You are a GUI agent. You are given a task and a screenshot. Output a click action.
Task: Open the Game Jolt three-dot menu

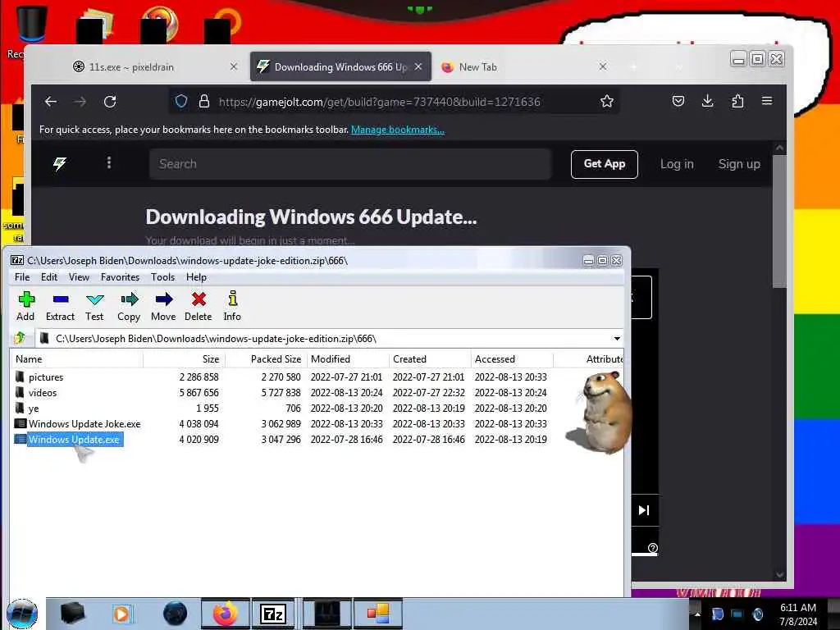[109, 162]
